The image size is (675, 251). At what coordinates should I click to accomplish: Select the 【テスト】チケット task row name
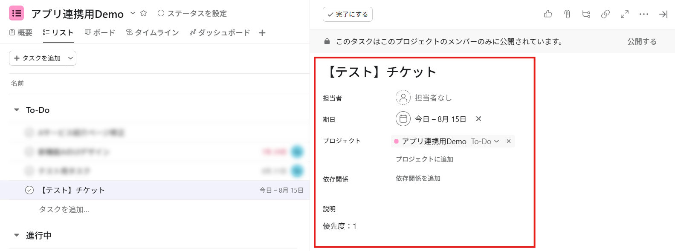pyautogui.click(x=72, y=190)
